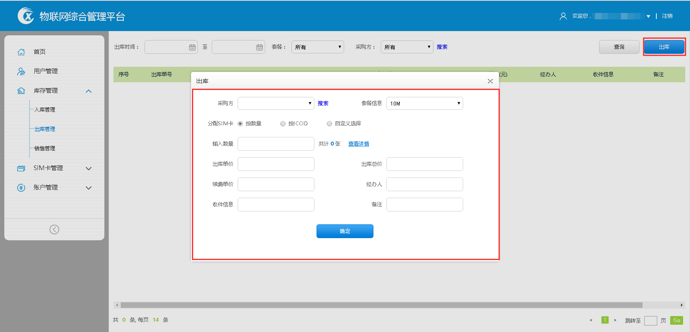Image resolution: width=690 pixels, height=332 pixels.
Task: Collapse sidebar with the circular arrow icon
Action: (54, 230)
